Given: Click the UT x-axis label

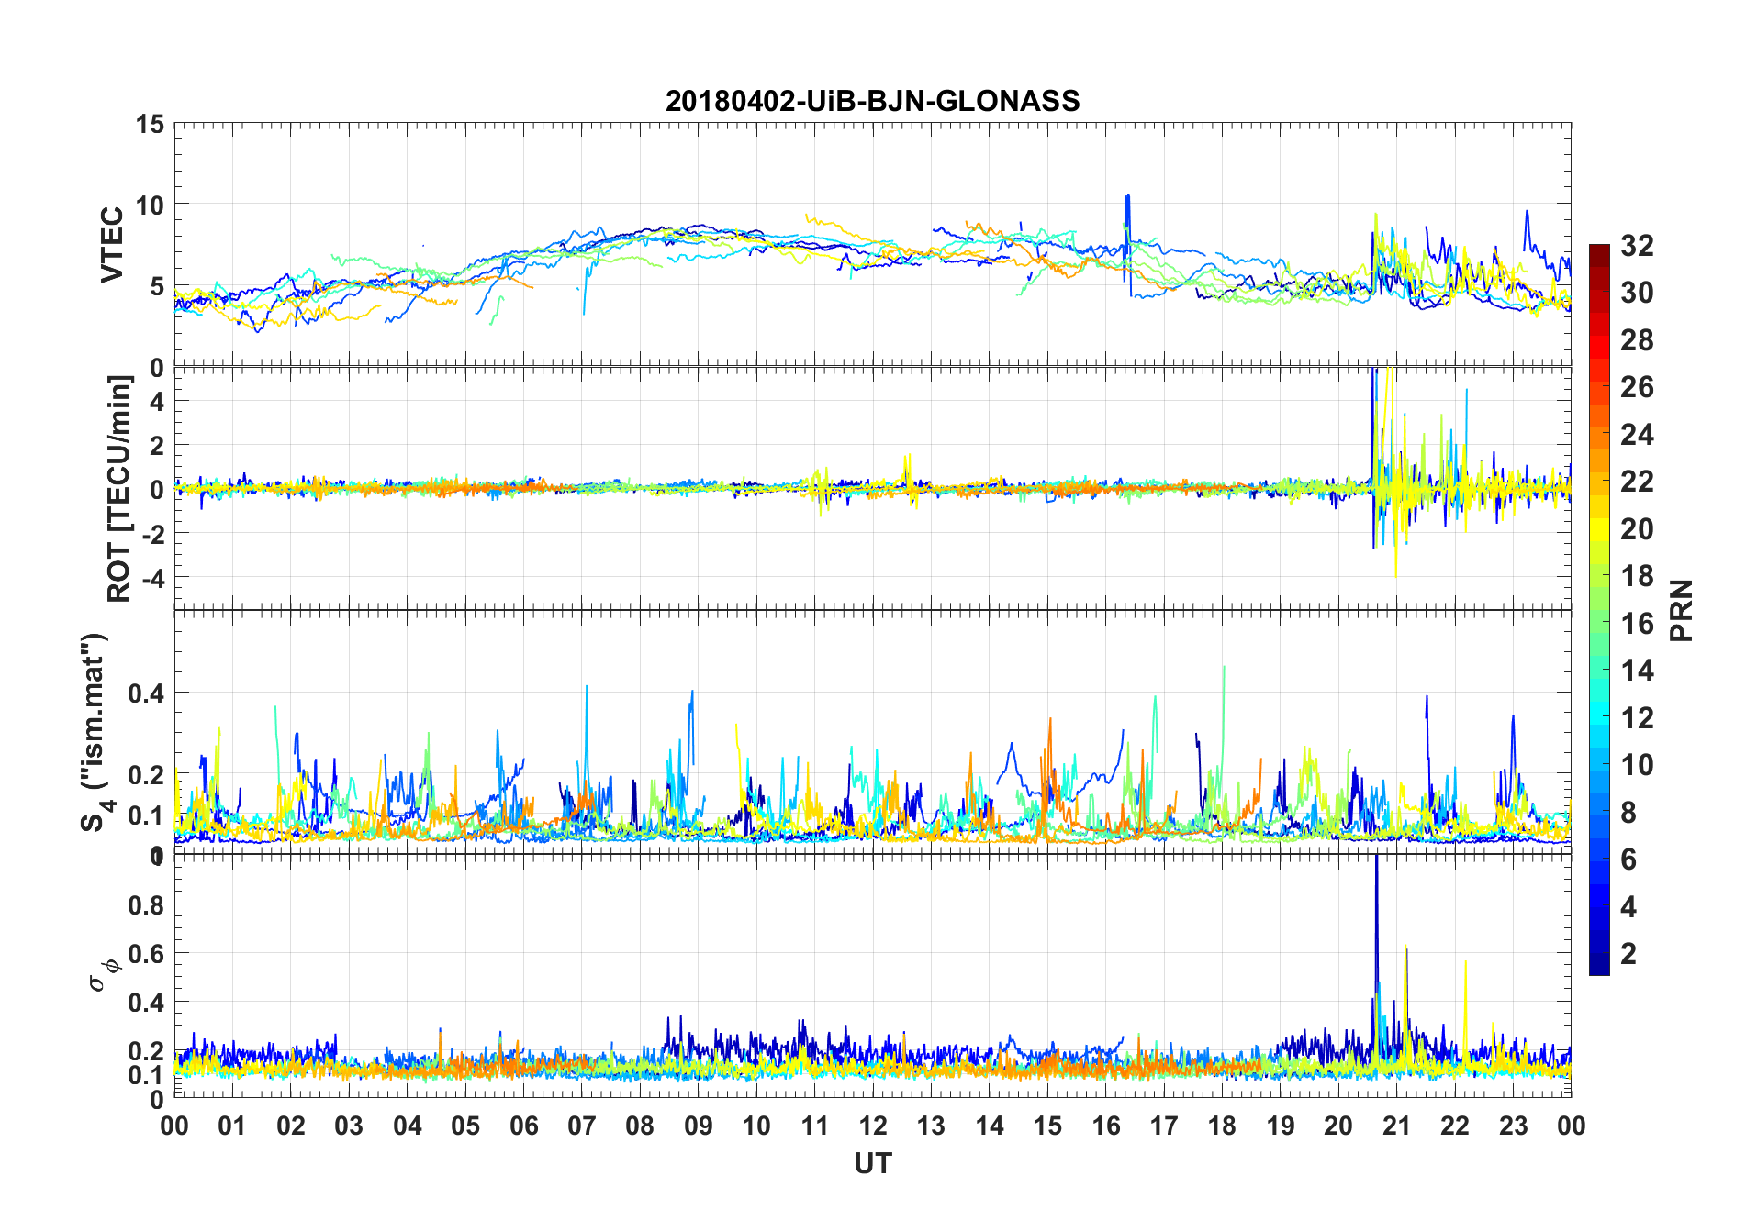Looking at the screenshot, I should (872, 1163).
